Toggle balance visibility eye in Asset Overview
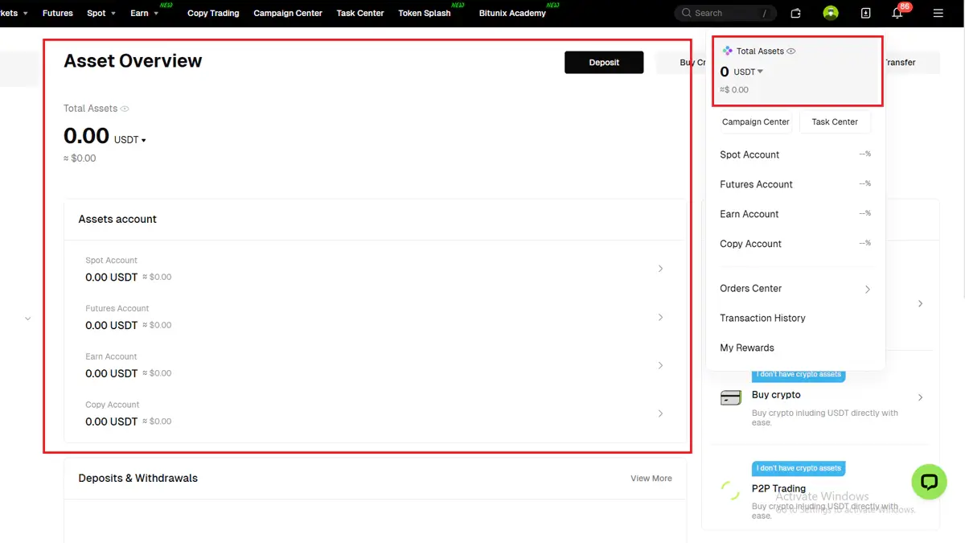The image size is (965, 543). click(x=125, y=109)
